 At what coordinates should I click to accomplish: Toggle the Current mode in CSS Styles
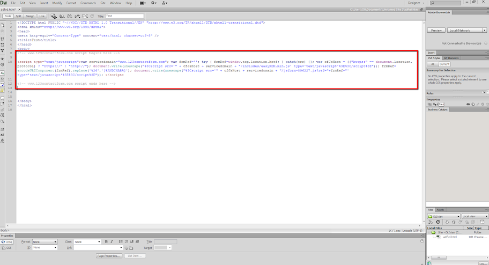click(x=444, y=64)
